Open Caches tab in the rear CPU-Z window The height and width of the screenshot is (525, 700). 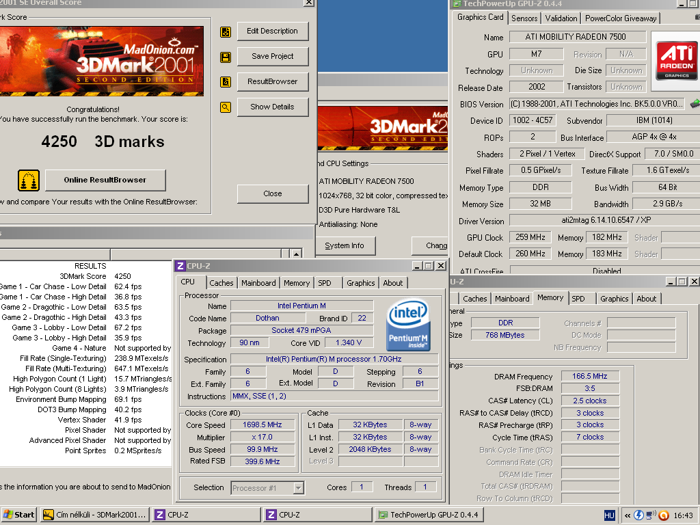coord(474,299)
